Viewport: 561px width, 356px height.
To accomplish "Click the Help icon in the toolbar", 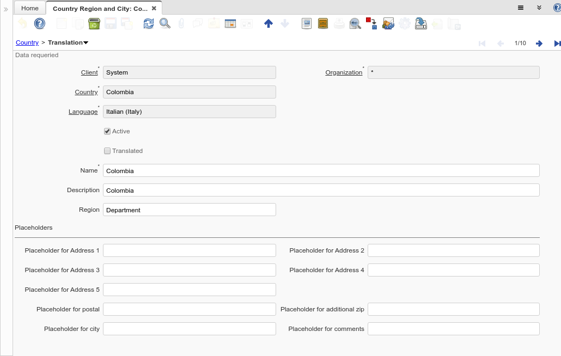I will click(39, 23).
